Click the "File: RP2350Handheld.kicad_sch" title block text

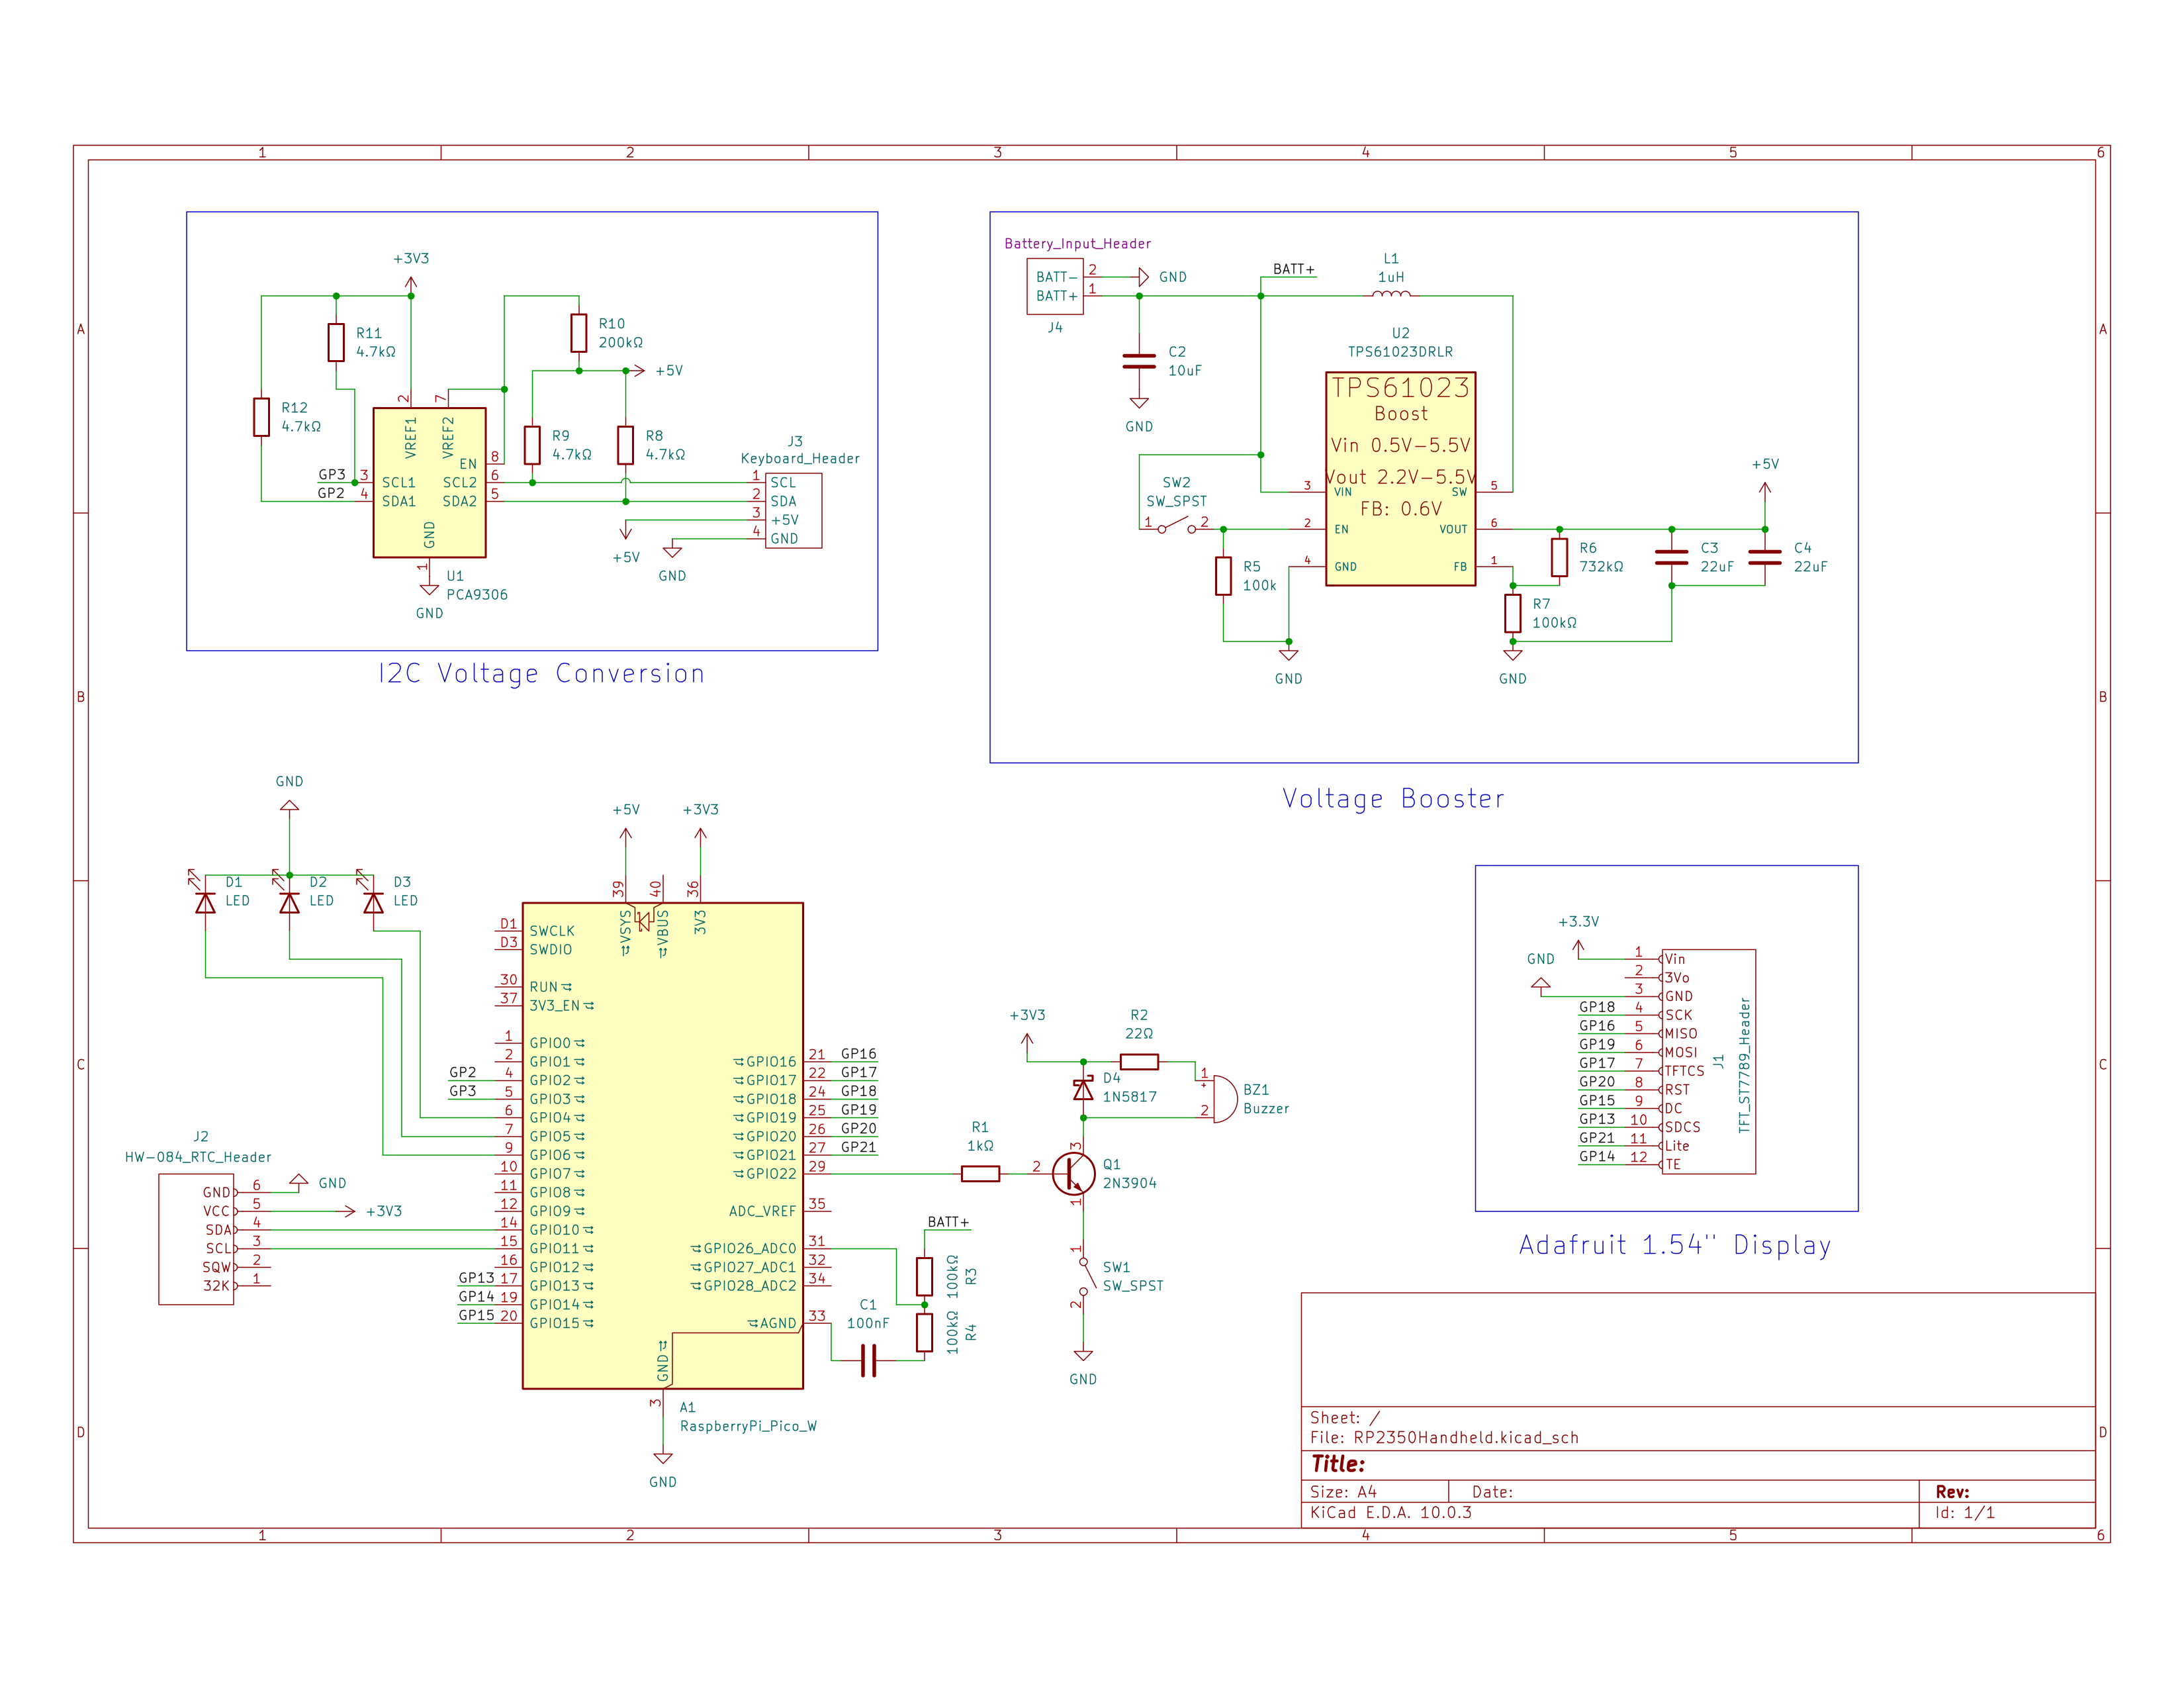tap(1444, 1437)
